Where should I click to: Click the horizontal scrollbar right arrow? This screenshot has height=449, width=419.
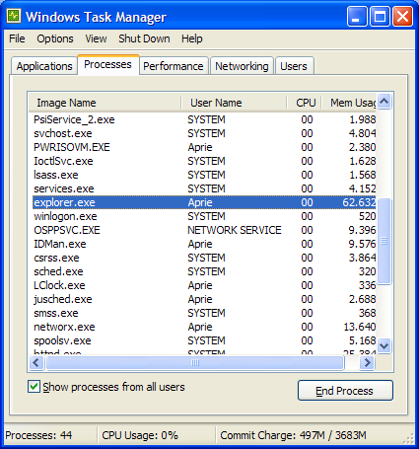coord(368,363)
